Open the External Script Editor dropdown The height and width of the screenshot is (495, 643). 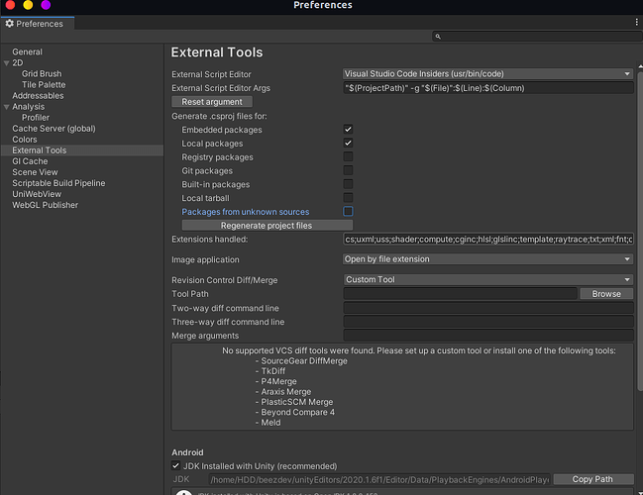point(486,73)
